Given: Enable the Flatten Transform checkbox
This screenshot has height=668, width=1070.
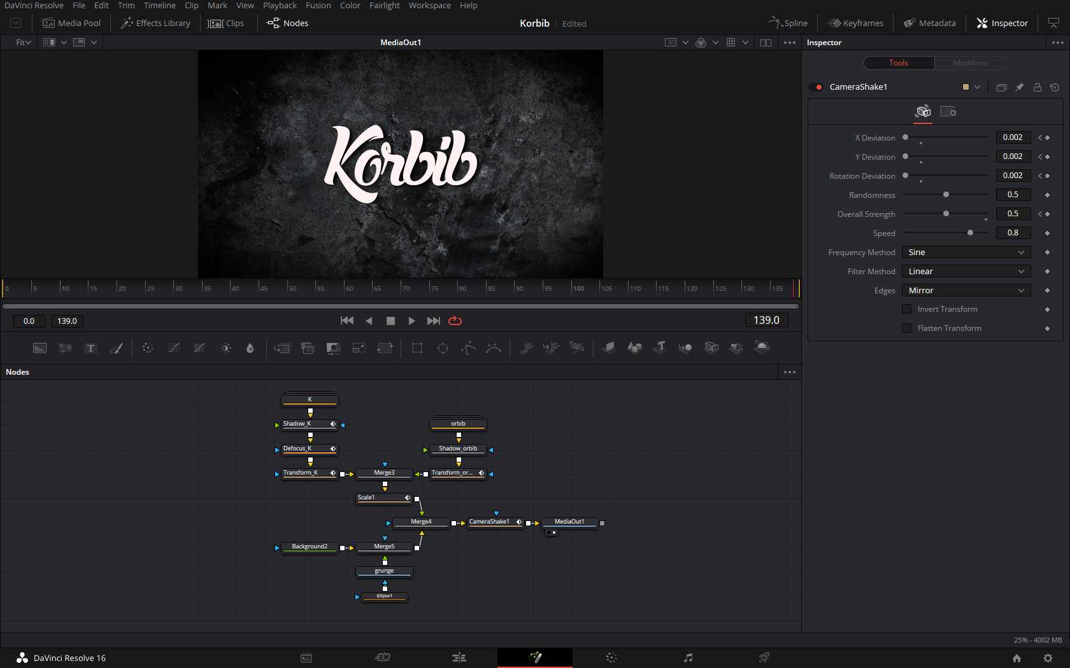Looking at the screenshot, I should point(906,328).
